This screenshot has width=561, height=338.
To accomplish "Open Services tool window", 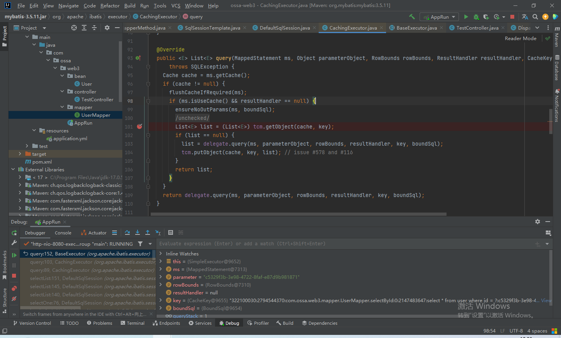I will pos(200,323).
